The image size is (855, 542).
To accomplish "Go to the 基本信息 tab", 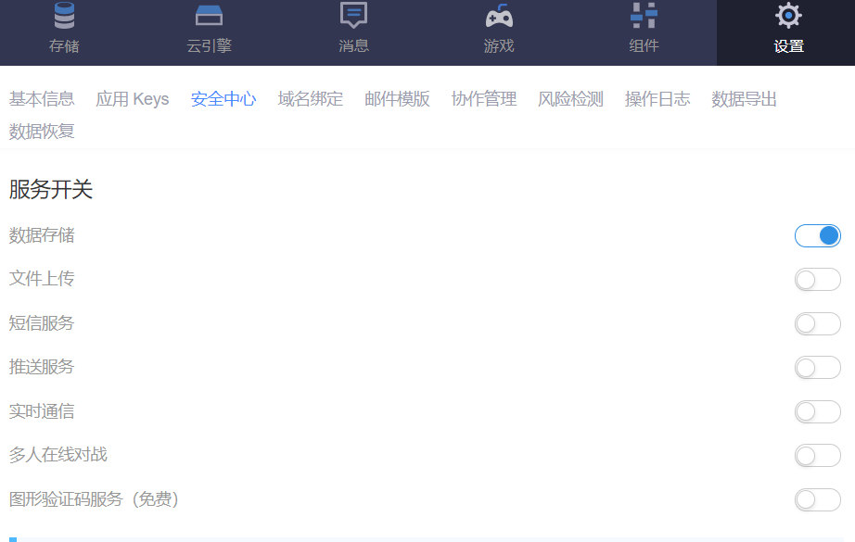I will [x=42, y=99].
